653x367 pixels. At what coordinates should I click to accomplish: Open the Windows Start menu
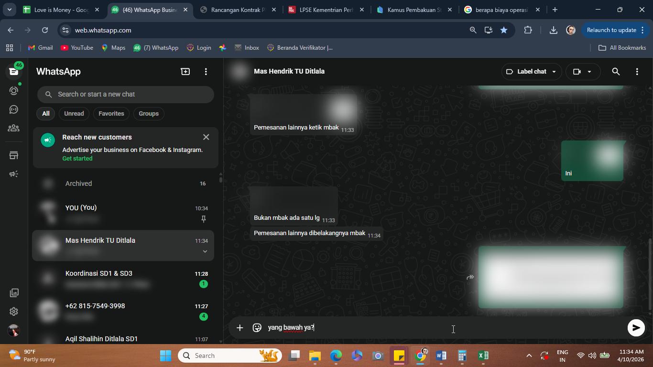coord(165,356)
